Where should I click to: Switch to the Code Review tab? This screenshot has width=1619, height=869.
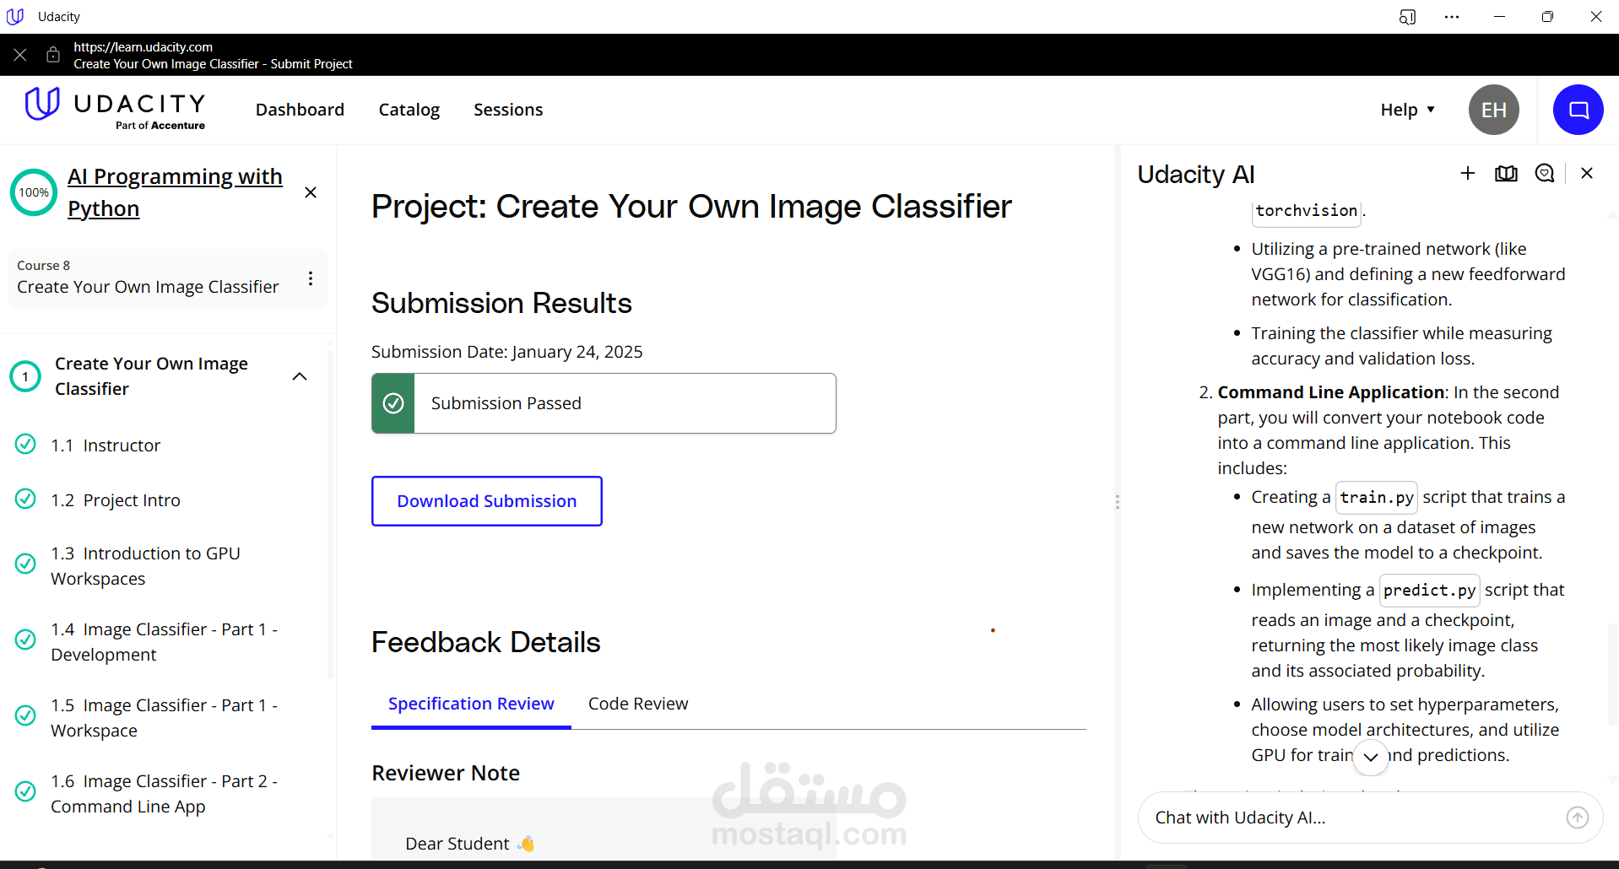point(637,704)
